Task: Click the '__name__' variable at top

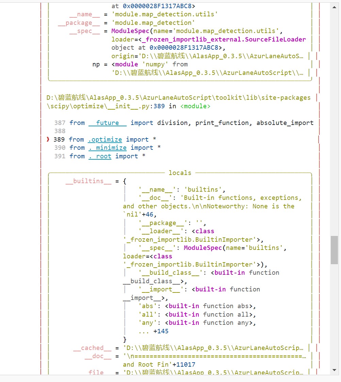Action: tap(84, 14)
